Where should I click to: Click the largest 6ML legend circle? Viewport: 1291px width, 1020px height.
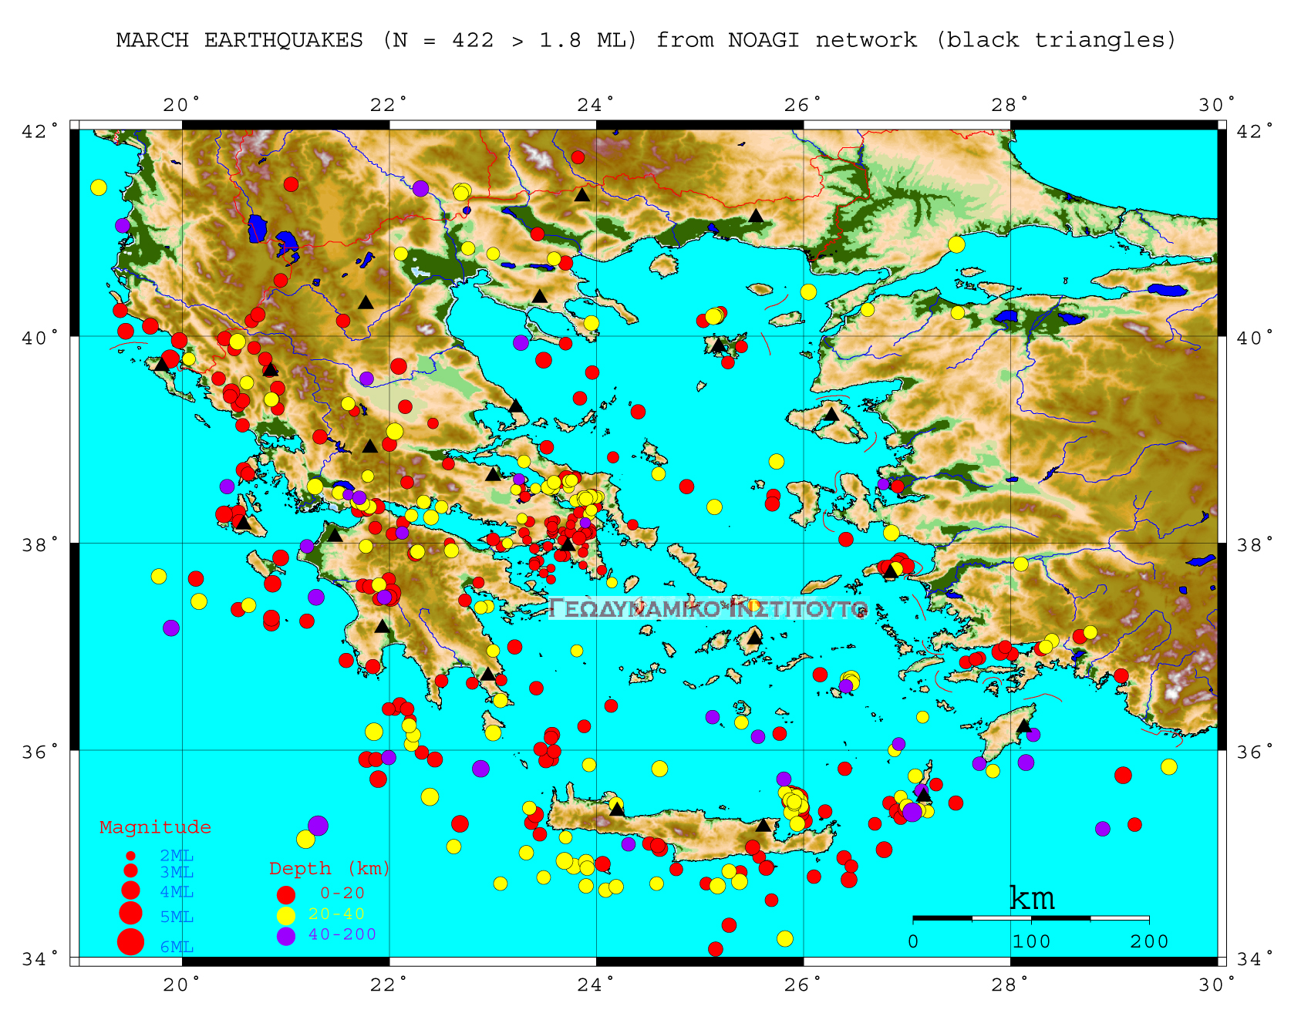click(x=130, y=942)
